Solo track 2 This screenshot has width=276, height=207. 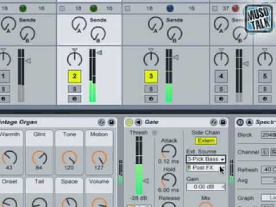(75, 89)
